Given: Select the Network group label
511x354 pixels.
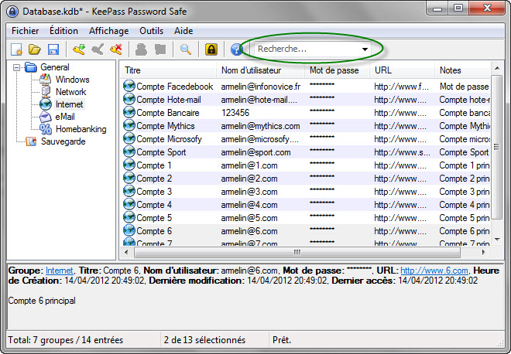Looking at the screenshot, I should [x=70, y=92].
